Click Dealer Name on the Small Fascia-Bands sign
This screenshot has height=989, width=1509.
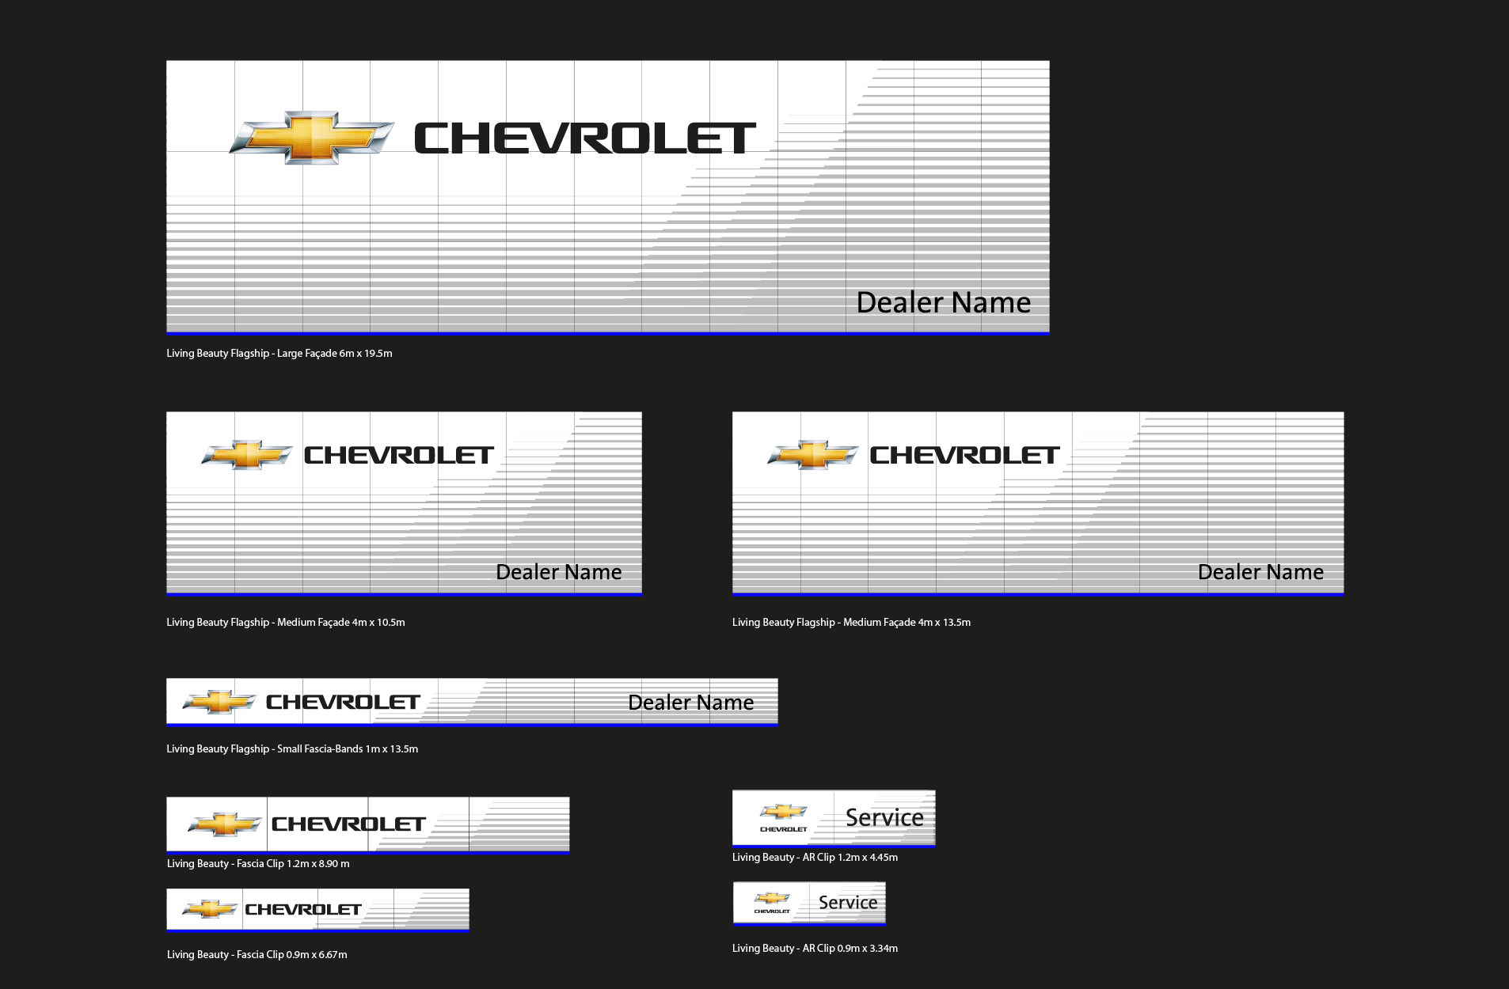690,703
